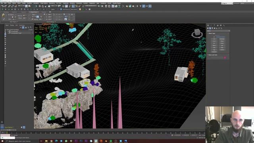Screen dimensions: 254x143
Task: Click the Align tool icon
Action: 102,6
